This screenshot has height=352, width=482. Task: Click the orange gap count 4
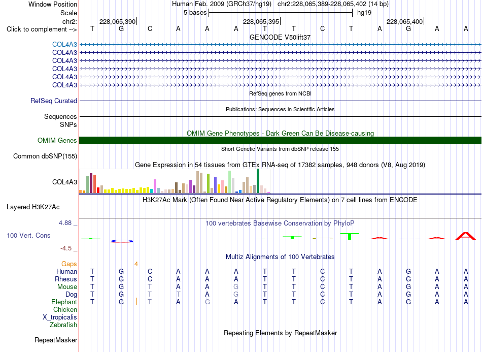click(x=136, y=264)
